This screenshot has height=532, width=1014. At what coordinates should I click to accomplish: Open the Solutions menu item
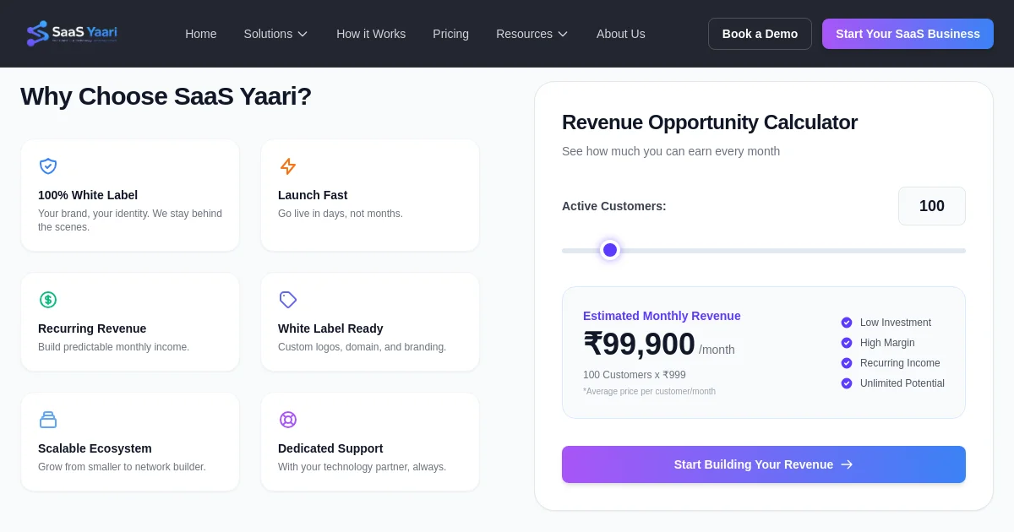point(275,34)
